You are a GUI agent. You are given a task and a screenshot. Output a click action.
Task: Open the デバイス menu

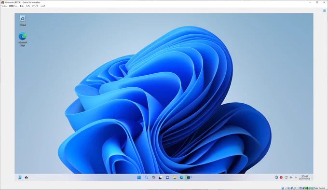pyautogui.click(x=35, y=6)
